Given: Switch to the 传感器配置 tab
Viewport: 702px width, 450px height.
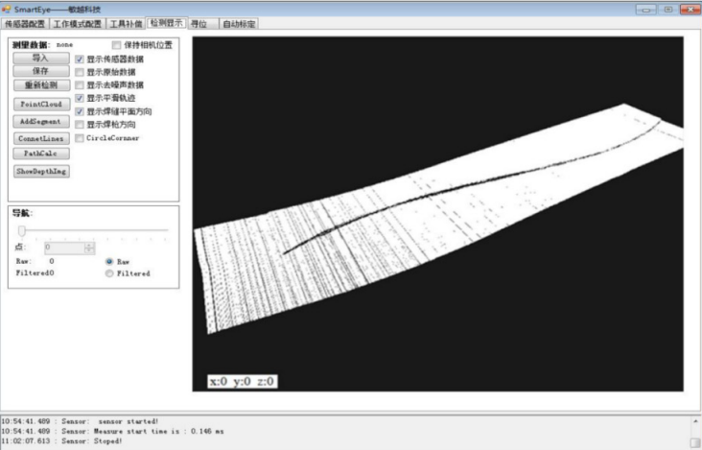Looking at the screenshot, I should coord(25,24).
